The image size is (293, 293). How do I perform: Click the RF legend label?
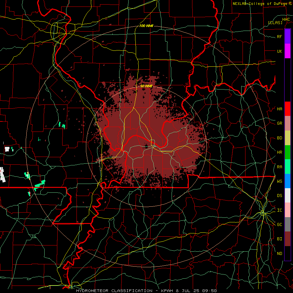pyautogui.click(x=279, y=36)
